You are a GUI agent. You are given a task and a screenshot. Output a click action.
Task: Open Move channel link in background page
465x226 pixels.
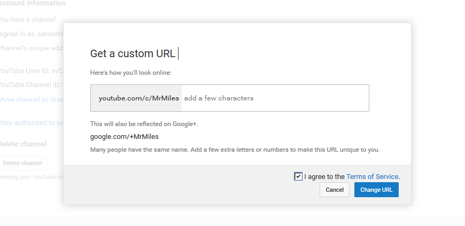point(32,99)
